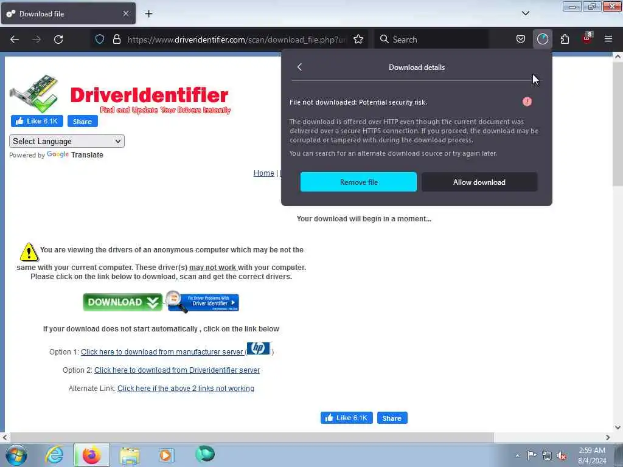Click the scroll down arrow
This screenshot has height=467, width=623.
pos(618,427)
